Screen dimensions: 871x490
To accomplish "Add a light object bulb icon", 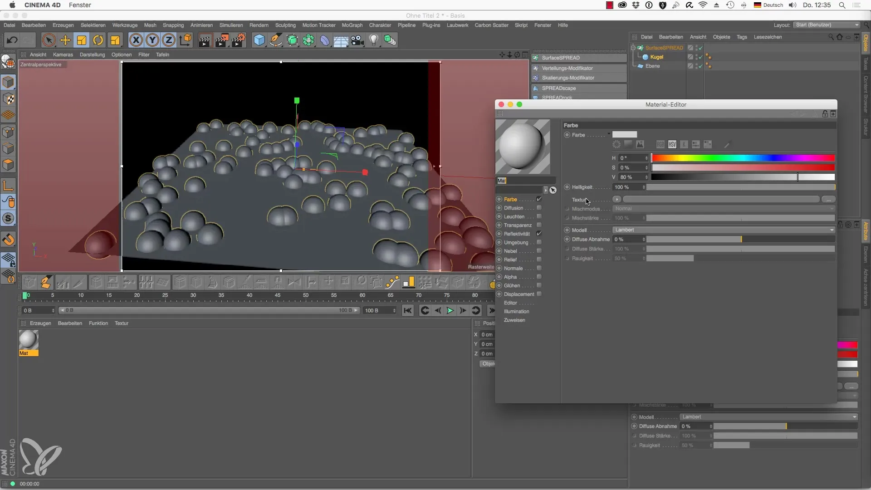I will pyautogui.click(x=374, y=40).
